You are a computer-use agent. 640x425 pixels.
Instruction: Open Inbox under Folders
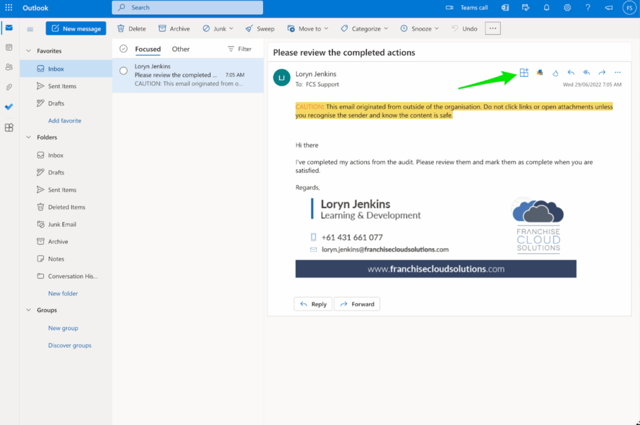tap(66, 155)
